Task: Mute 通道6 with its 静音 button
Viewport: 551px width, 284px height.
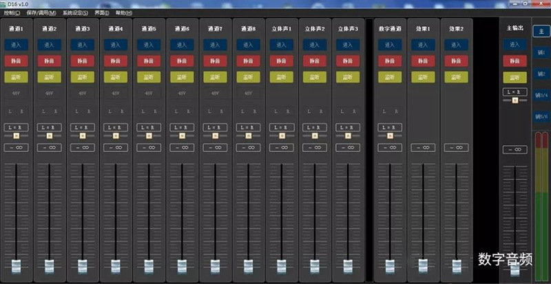Action: [182, 61]
